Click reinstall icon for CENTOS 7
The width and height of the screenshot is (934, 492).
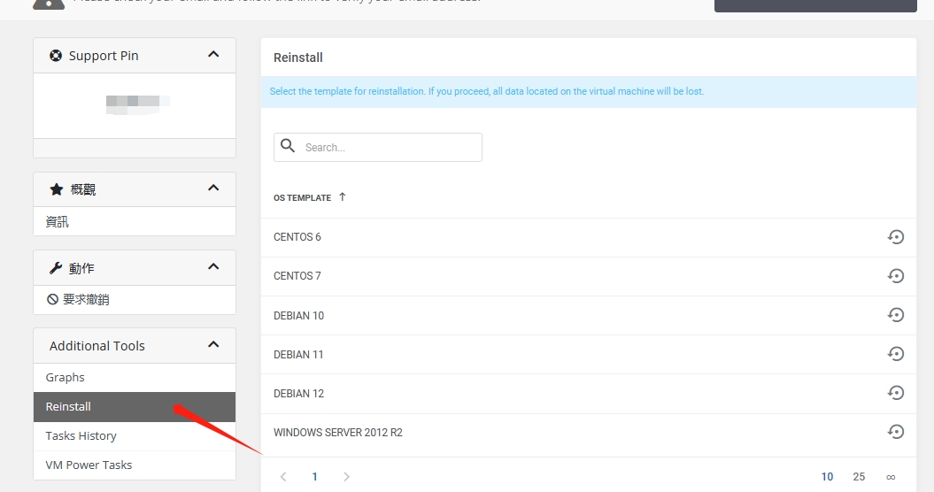tap(895, 276)
